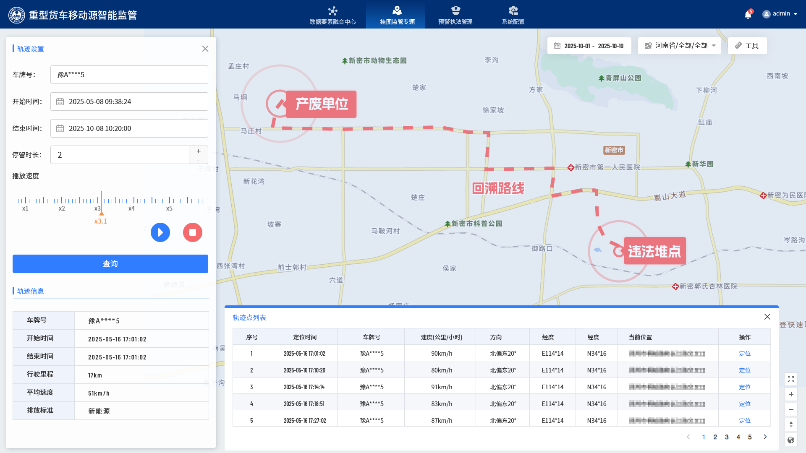
Task: Go to page 3 of track list
Action: coord(727,437)
